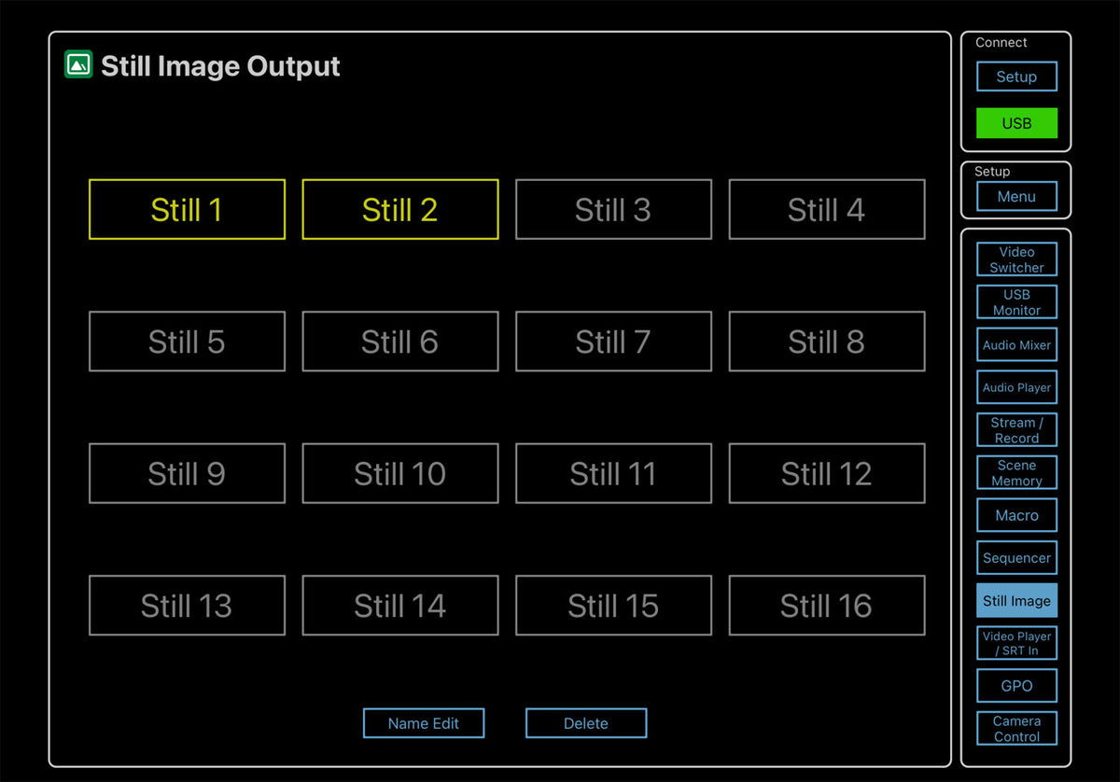Toggle the Still 2 slot
The image size is (1120, 782).
399,210
